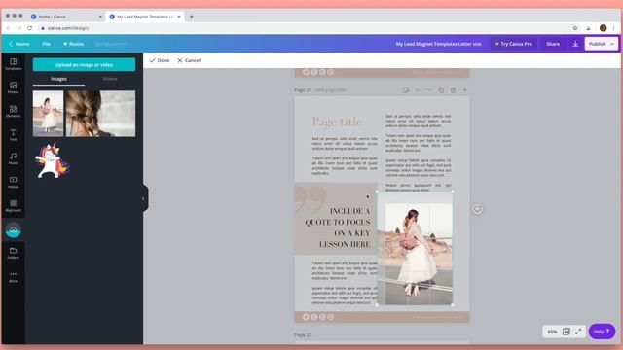Screen dimensions: 623x350
Task: Move page 21 up with arrow
Action: 418,90
